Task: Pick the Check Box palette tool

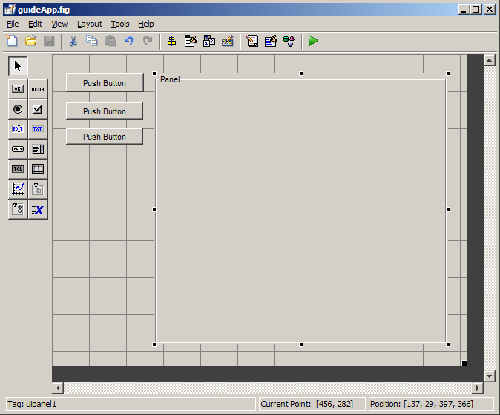Action: (x=38, y=109)
